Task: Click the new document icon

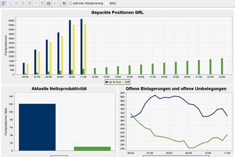Action: (16, 3)
